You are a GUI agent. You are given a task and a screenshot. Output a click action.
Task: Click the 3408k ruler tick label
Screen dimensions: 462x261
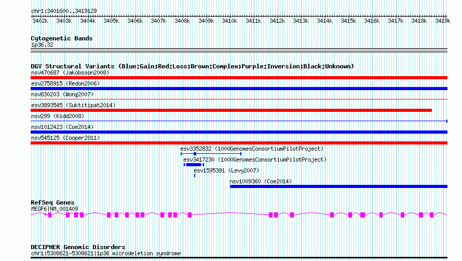182,21
